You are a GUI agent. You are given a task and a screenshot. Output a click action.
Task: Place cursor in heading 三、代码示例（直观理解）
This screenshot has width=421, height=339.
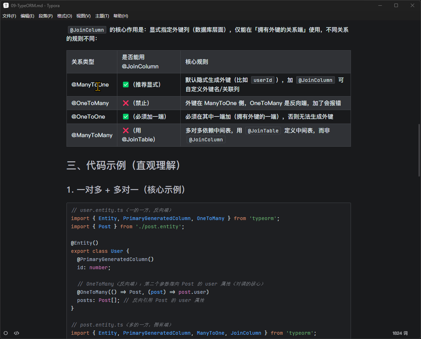(x=124, y=166)
